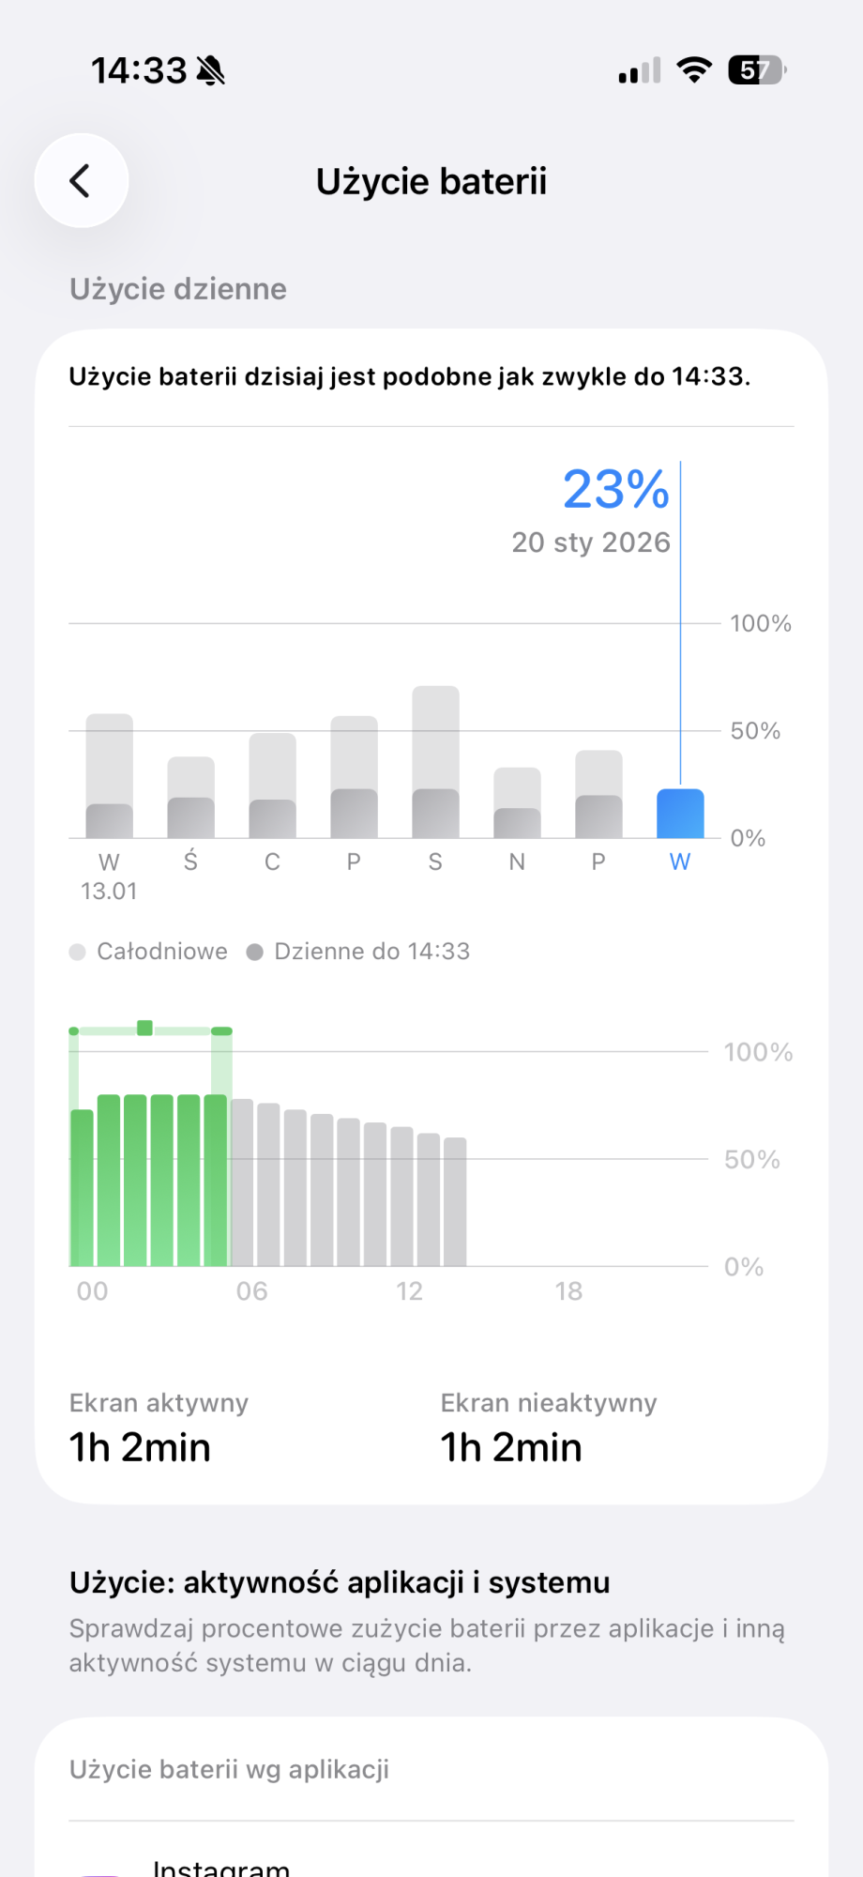This screenshot has width=863, height=1877.
Task: Select the Ś day usage bar
Action: (x=190, y=798)
